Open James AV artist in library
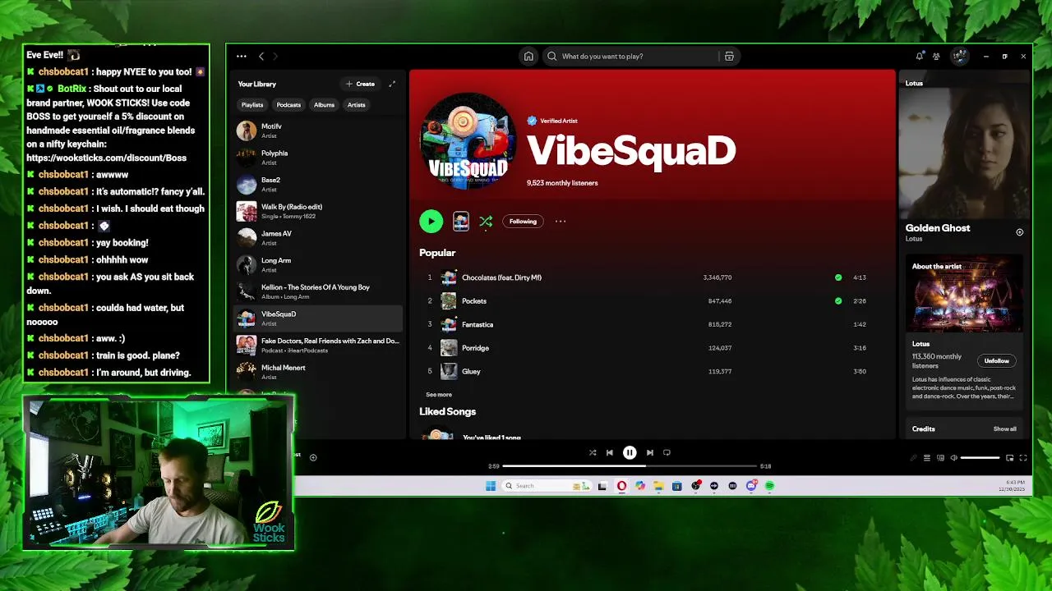The image size is (1052, 591). click(318, 238)
